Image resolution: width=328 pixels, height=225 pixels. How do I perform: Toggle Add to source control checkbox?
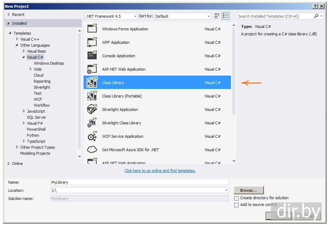tap(237, 205)
